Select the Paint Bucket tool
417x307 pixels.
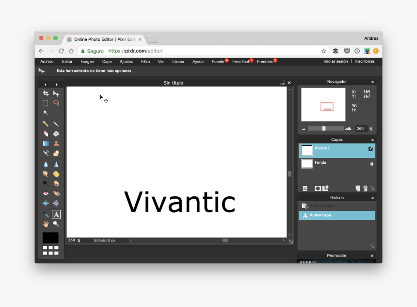click(x=56, y=134)
